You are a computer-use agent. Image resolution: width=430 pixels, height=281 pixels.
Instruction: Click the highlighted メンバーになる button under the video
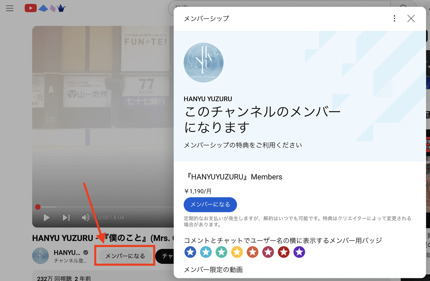tap(124, 256)
